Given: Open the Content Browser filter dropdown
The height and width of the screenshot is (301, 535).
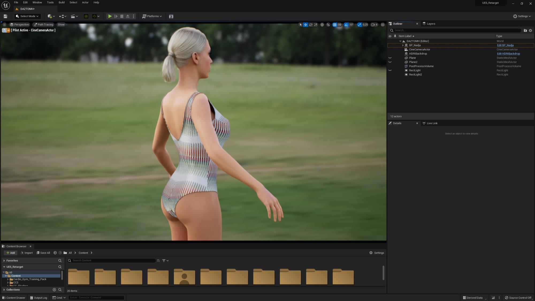Looking at the screenshot, I should click(x=165, y=261).
